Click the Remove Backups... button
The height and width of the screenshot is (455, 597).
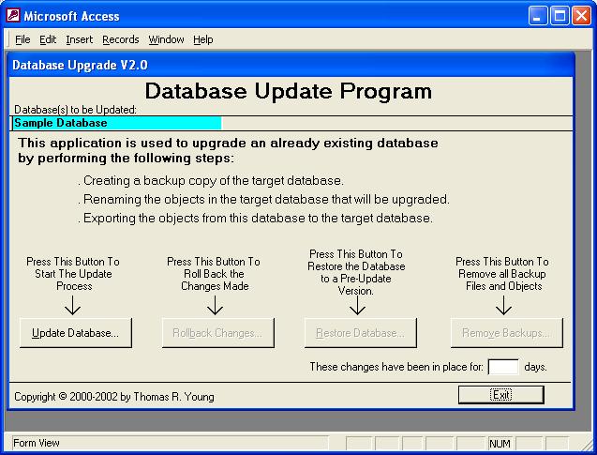point(507,333)
